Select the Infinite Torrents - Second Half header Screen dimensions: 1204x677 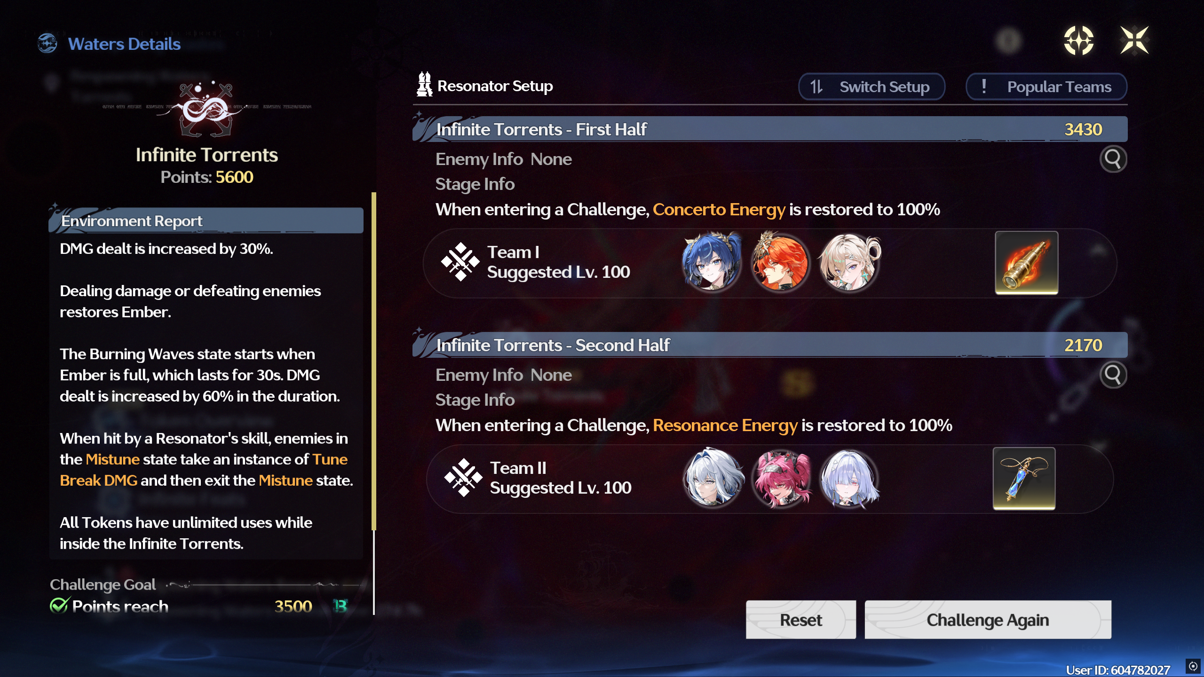(x=770, y=345)
